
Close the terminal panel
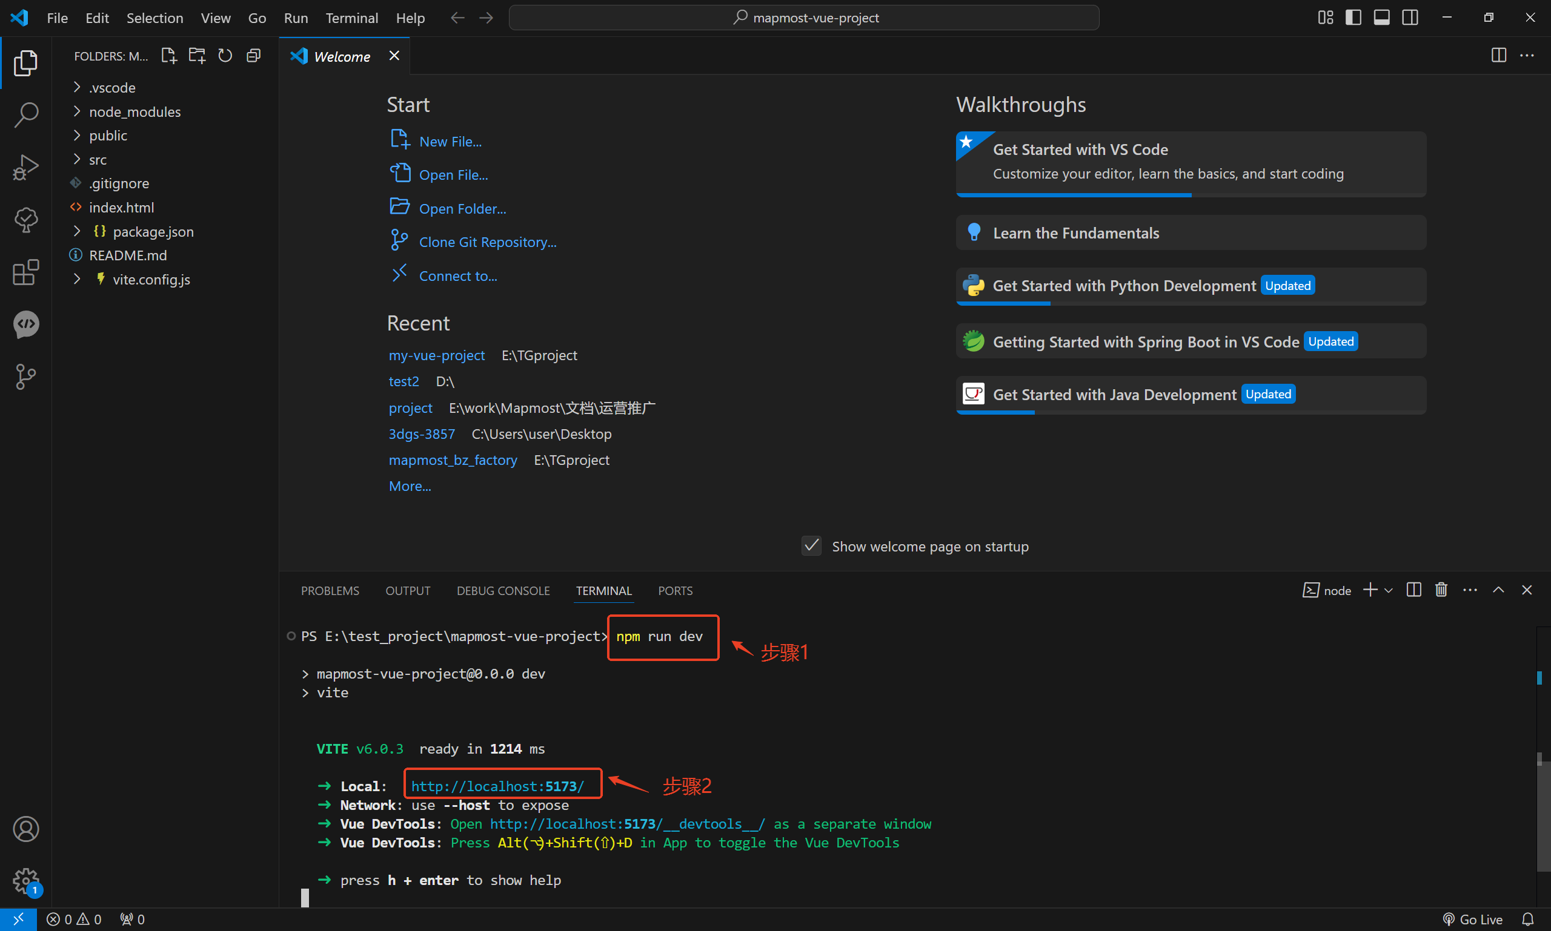(1527, 590)
